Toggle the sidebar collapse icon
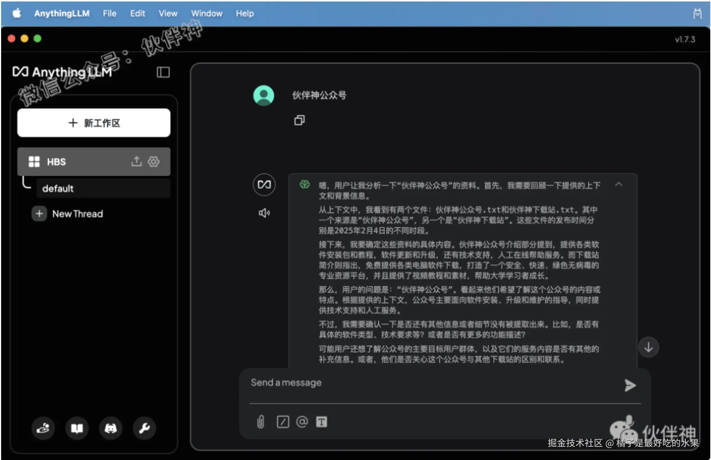711x460 pixels. [163, 72]
